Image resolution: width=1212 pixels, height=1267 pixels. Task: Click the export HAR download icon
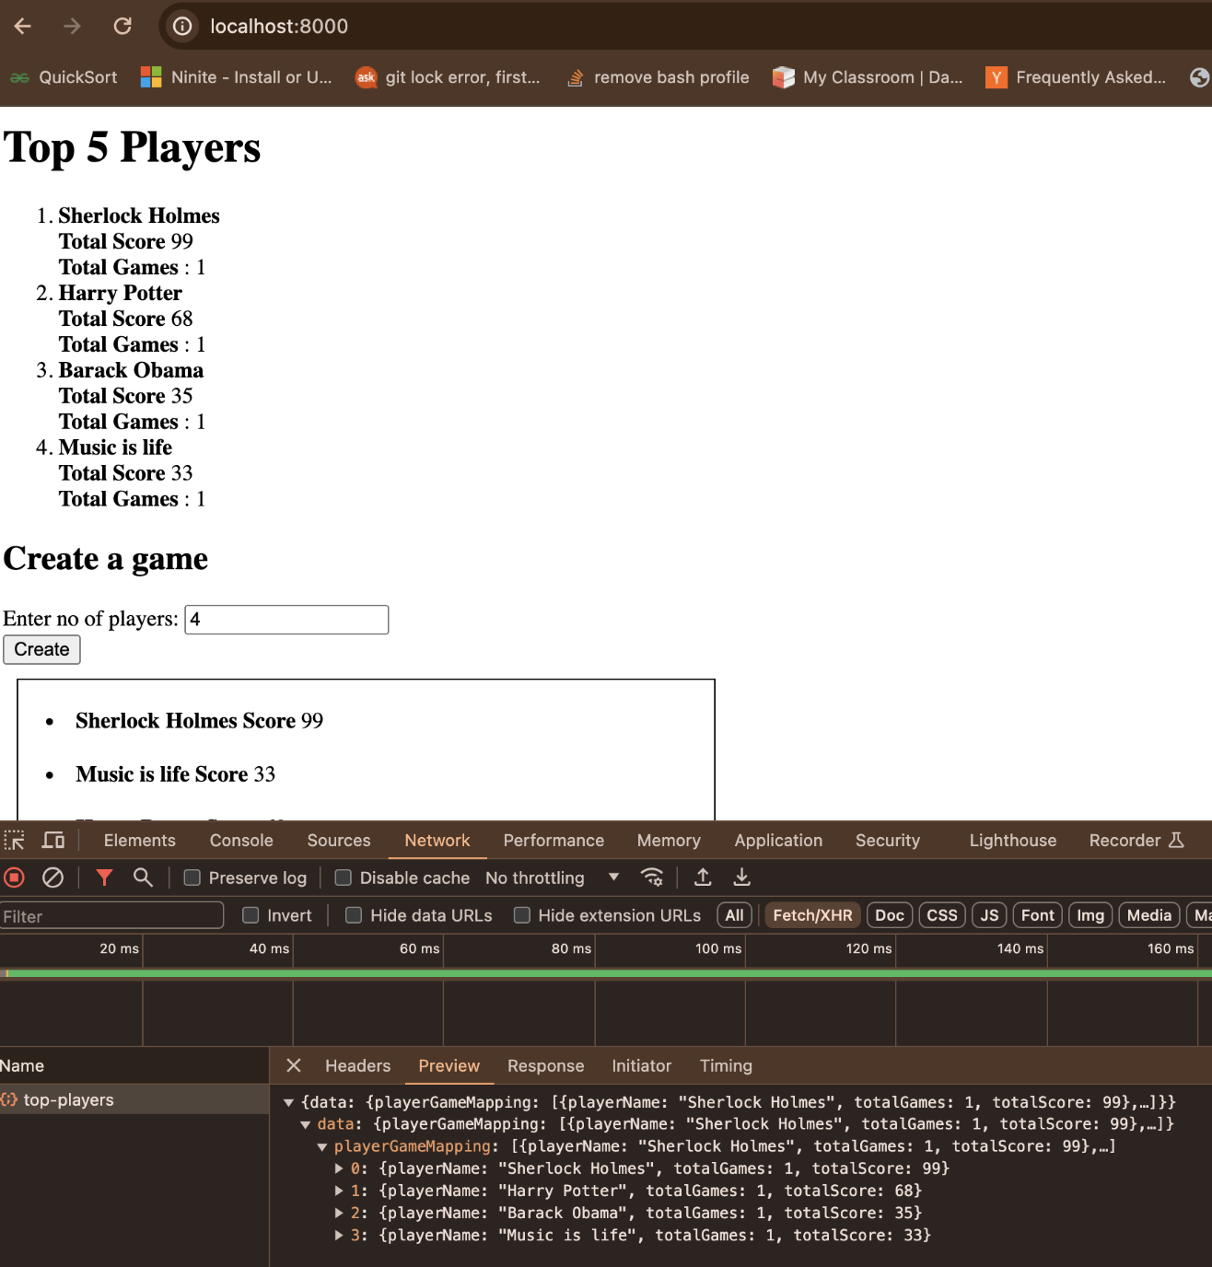pos(741,878)
